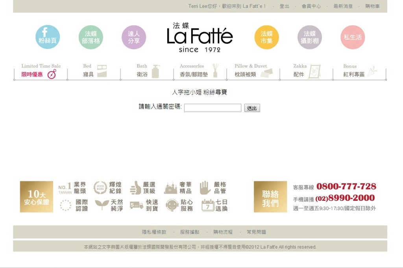Click the 人字拖小姐 粉絲尋寶 heading
Screen dimensions: 403x268
200,92
